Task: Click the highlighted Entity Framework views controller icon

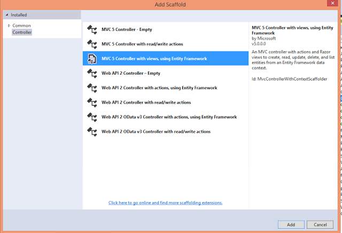Action: 92,59
